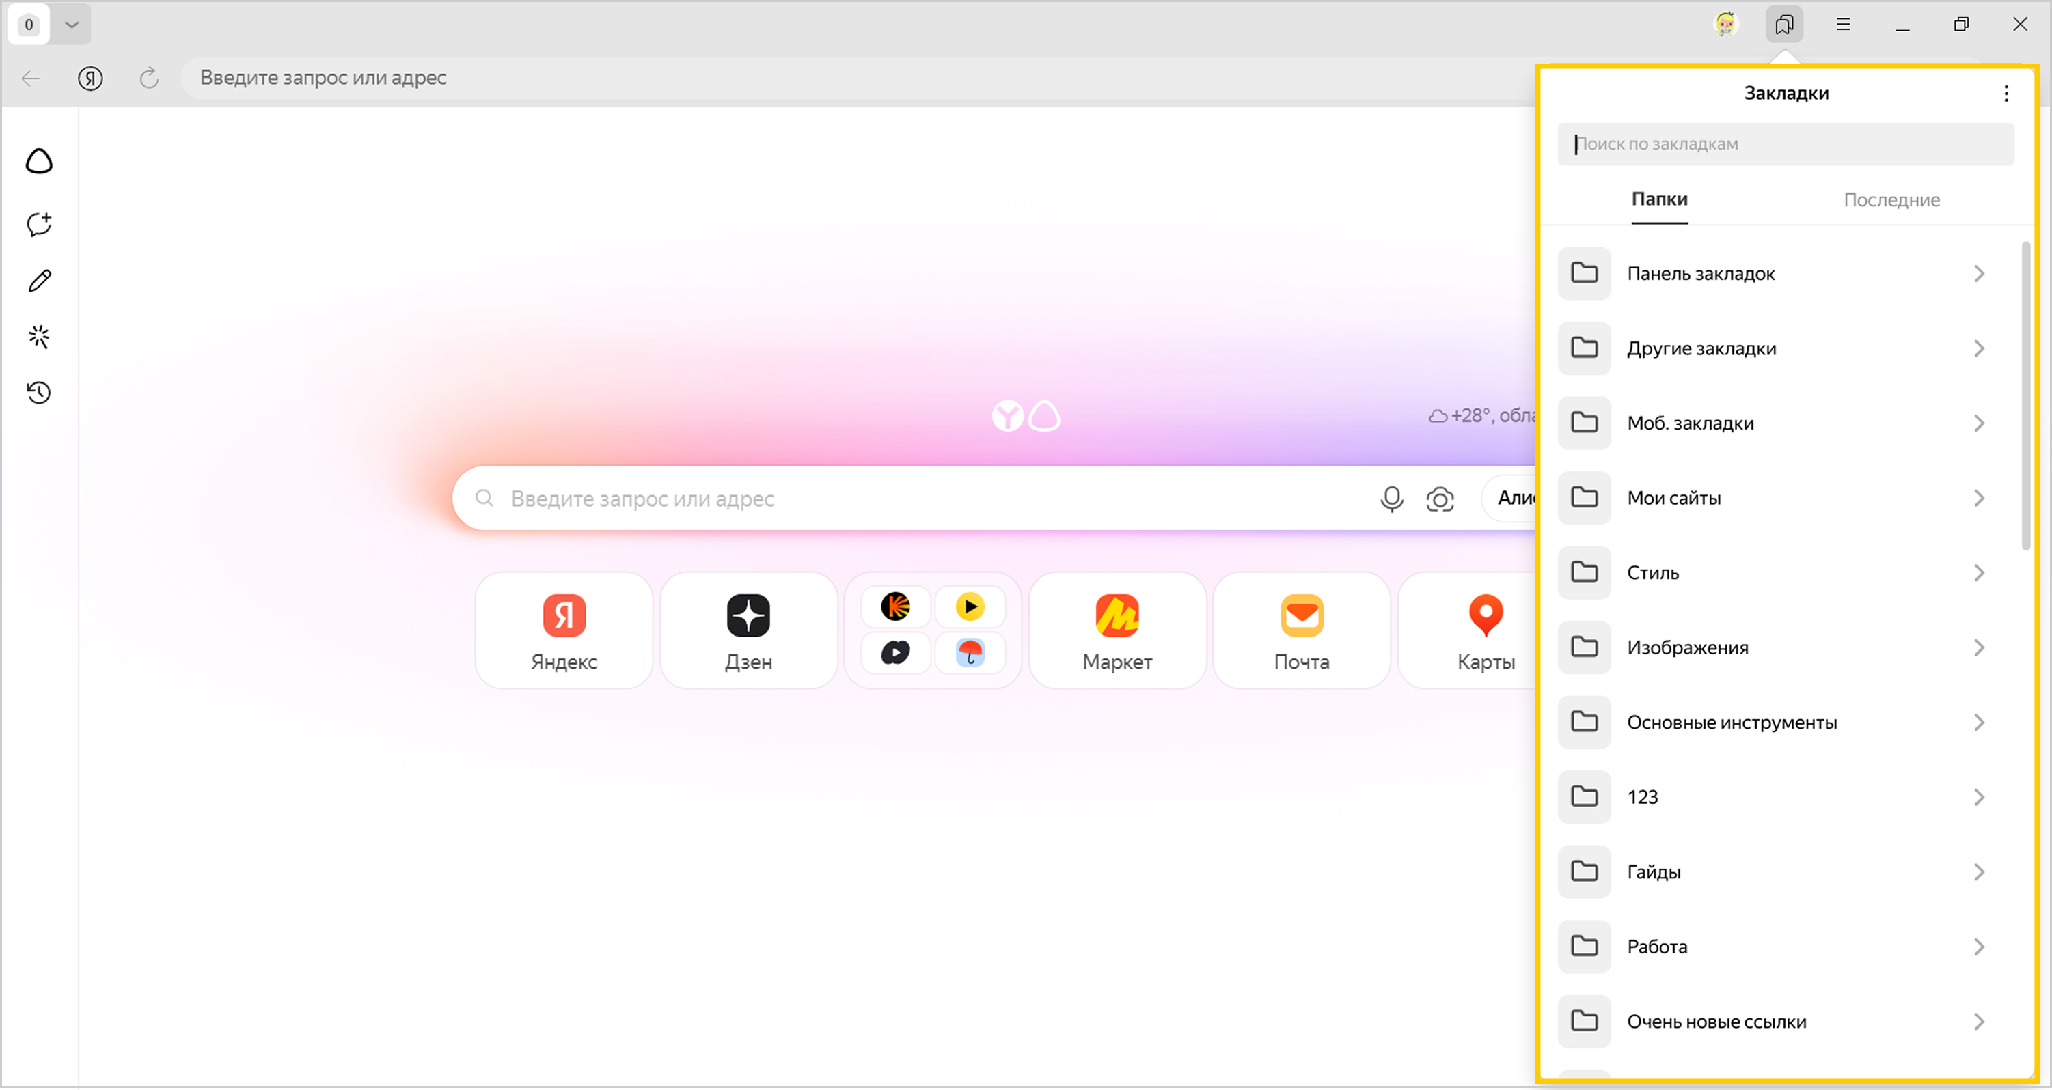Viewport: 2052px width, 1090px height.
Task: Expand Другие закладки with its chevron
Action: [1980, 349]
